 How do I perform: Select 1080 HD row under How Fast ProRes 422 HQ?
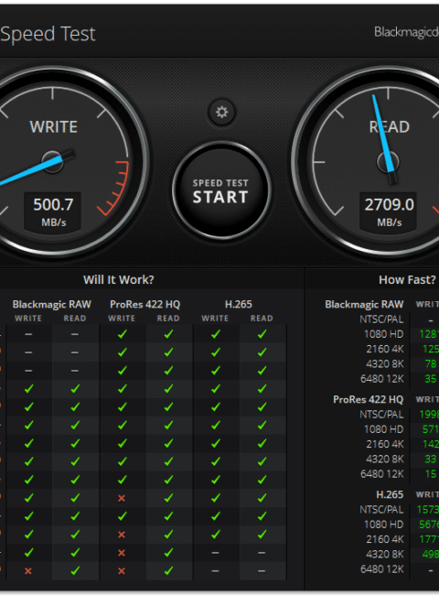click(x=383, y=429)
